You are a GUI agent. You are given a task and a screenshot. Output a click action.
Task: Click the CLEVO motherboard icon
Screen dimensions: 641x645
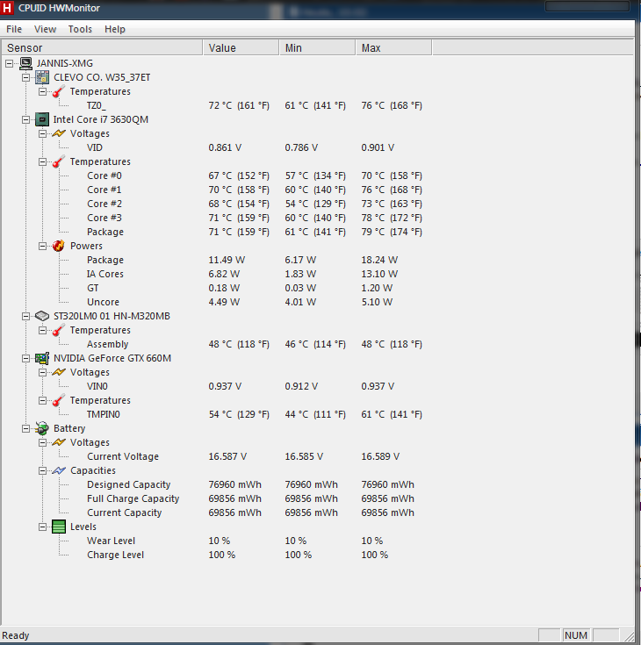tap(42, 77)
